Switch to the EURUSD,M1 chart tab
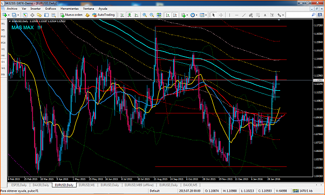This screenshot has height=195, width=325. pyautogui.click(x=87, y=185)
